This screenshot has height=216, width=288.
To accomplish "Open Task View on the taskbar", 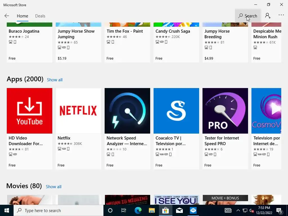I will [124, 210].
